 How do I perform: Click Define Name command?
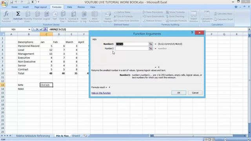pyautogui.click(x=124, y=12)
